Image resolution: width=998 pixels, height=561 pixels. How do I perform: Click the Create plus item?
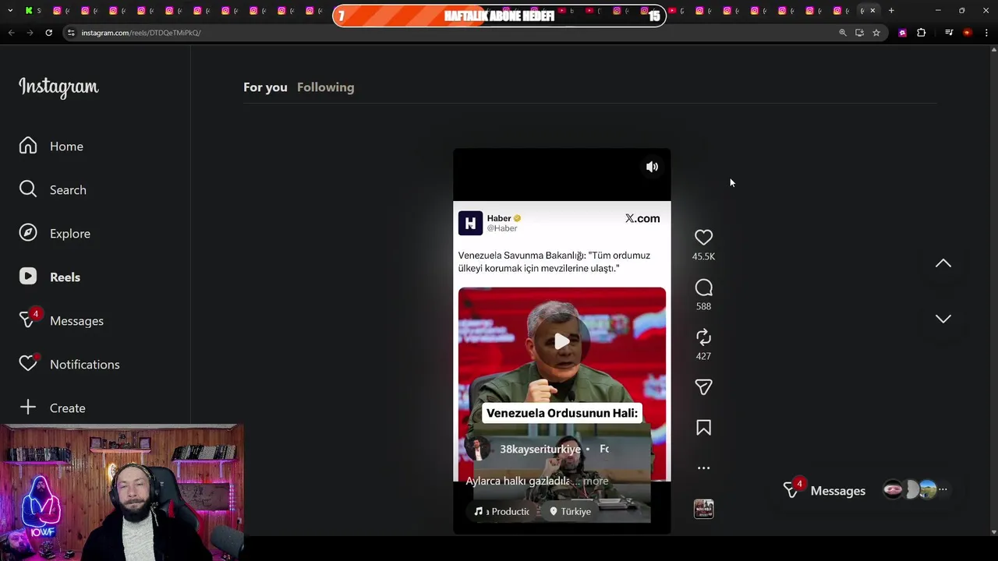click(x=52, y=408)
